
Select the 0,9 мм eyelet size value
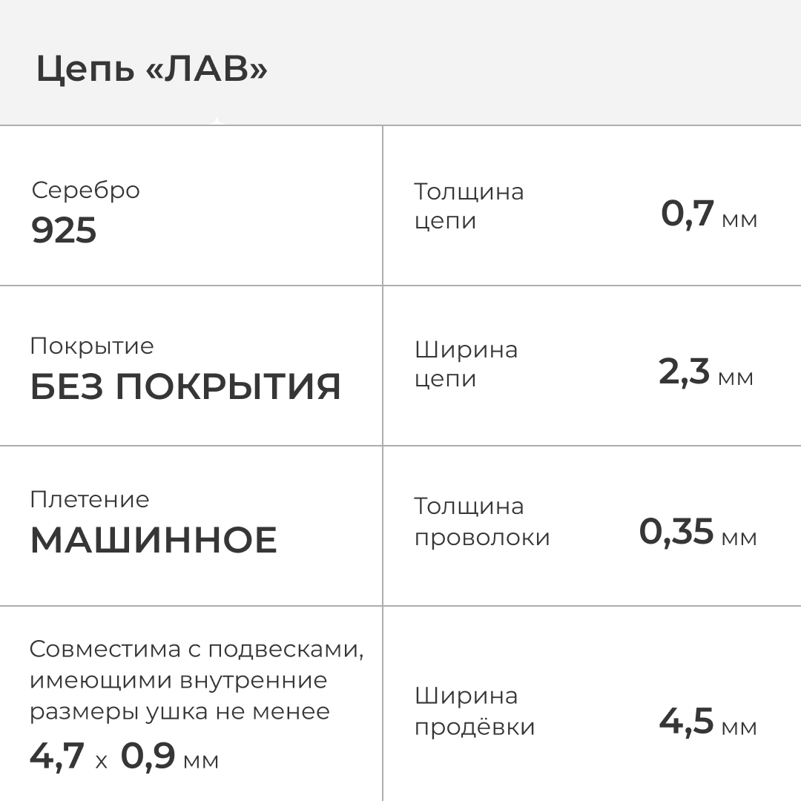[x=170, y=758]
